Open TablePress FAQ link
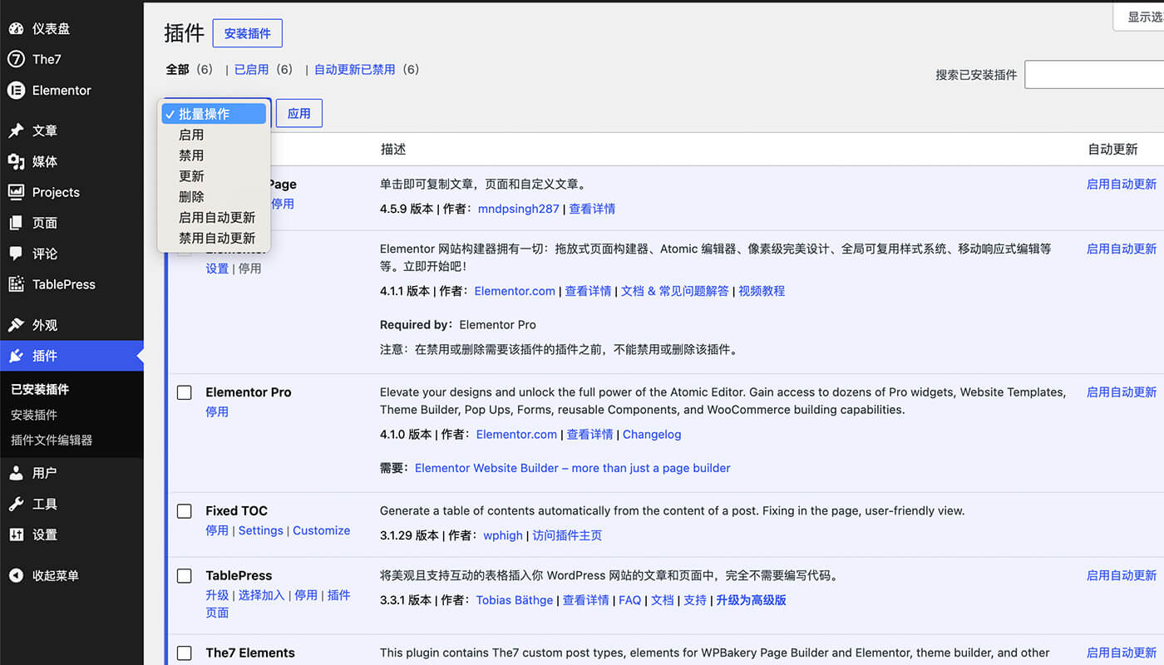 tap(630, 600)
